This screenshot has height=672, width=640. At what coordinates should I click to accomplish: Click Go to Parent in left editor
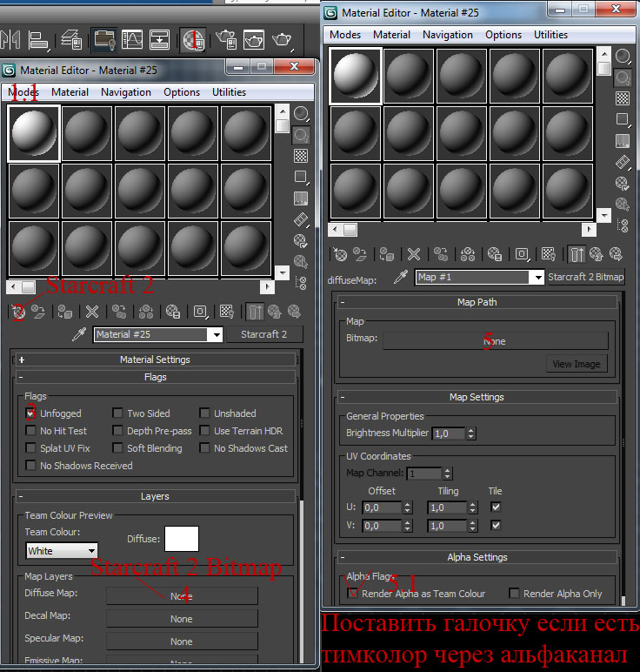pos(275,312)
